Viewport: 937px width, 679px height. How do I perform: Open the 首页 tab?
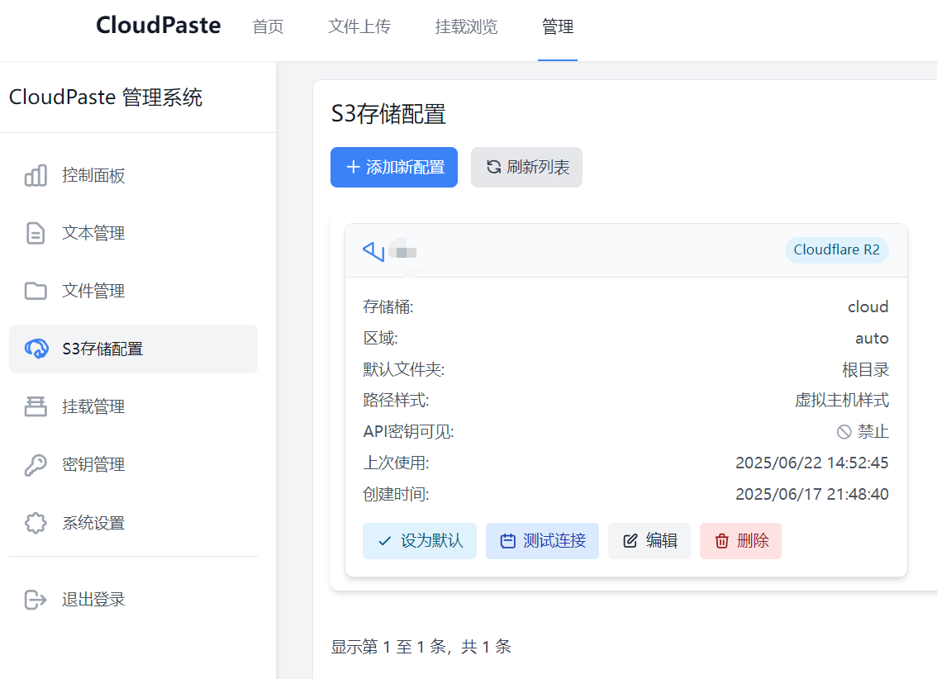click(268, 26)
